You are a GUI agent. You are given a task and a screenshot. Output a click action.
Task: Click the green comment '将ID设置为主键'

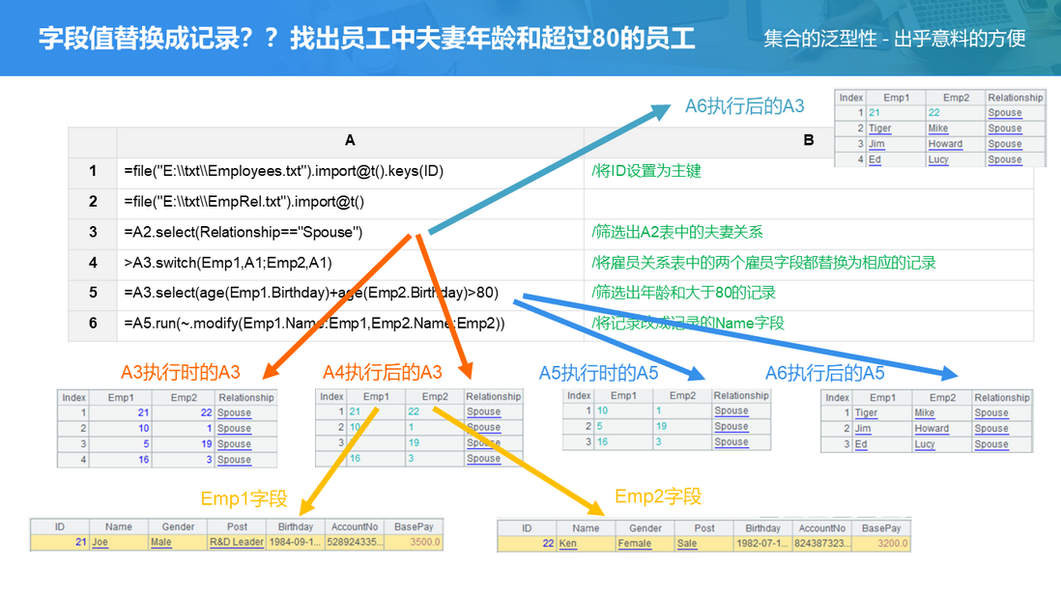pyautogui.click(x=646, y=171)
